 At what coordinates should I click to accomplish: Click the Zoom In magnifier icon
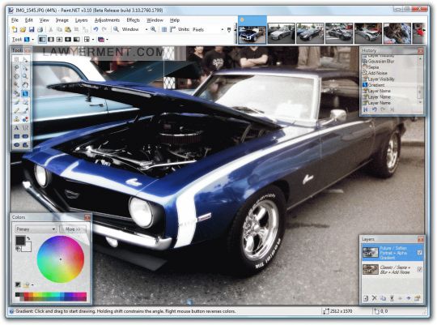[153, 29]
